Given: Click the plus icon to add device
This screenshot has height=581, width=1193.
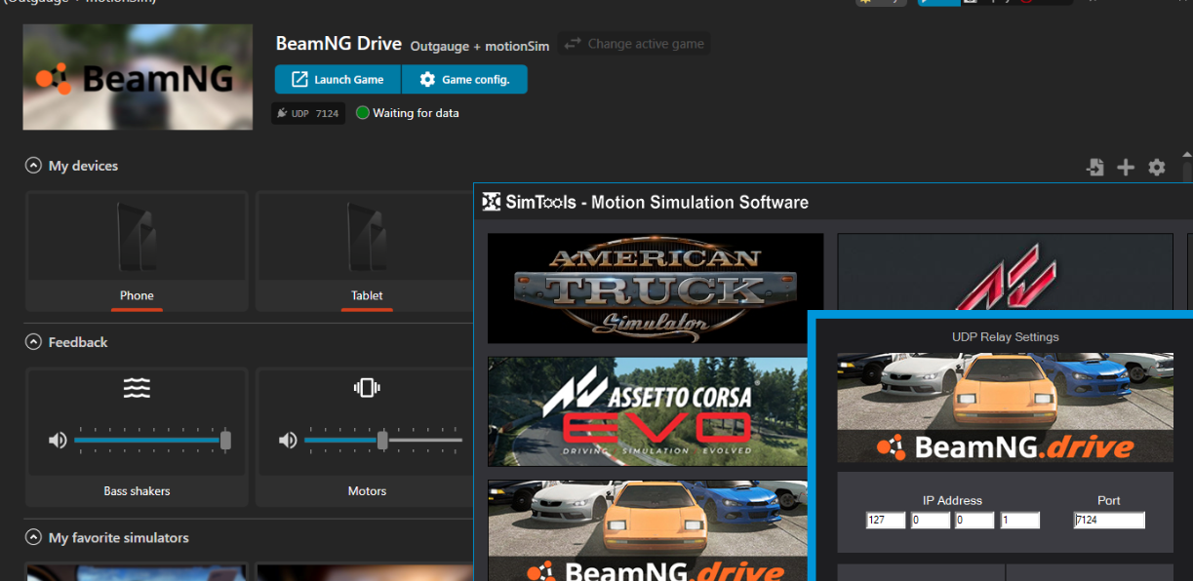Looking at the screenshot, I should 1126,168.
